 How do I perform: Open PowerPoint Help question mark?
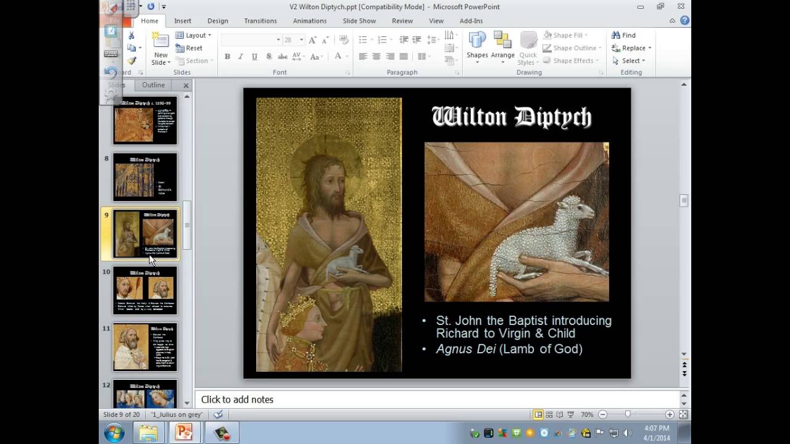(684, 21)
